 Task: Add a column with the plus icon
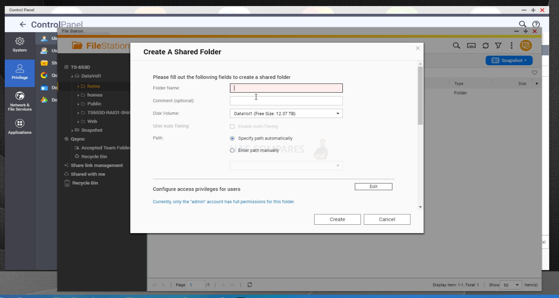tap(537, 83)
